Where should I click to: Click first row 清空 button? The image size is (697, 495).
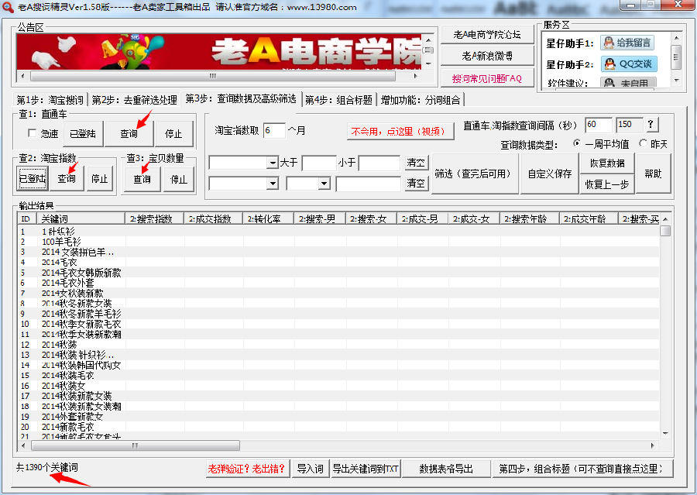416,163
